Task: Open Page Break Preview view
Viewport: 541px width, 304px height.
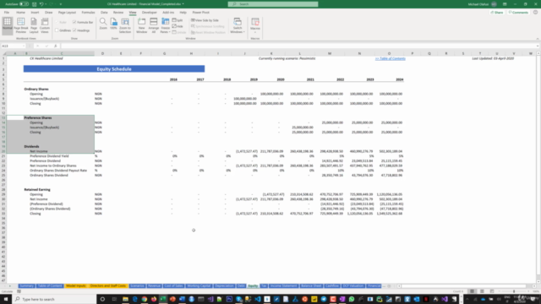Action: [20, 26]
